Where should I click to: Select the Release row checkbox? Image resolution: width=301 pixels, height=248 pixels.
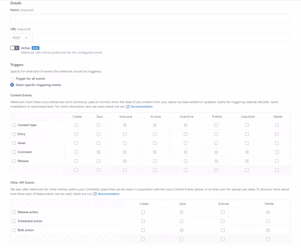coord(14,161)
